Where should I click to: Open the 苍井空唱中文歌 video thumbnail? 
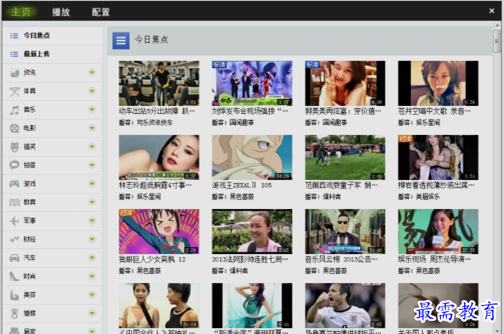click(x=438, y=83)
